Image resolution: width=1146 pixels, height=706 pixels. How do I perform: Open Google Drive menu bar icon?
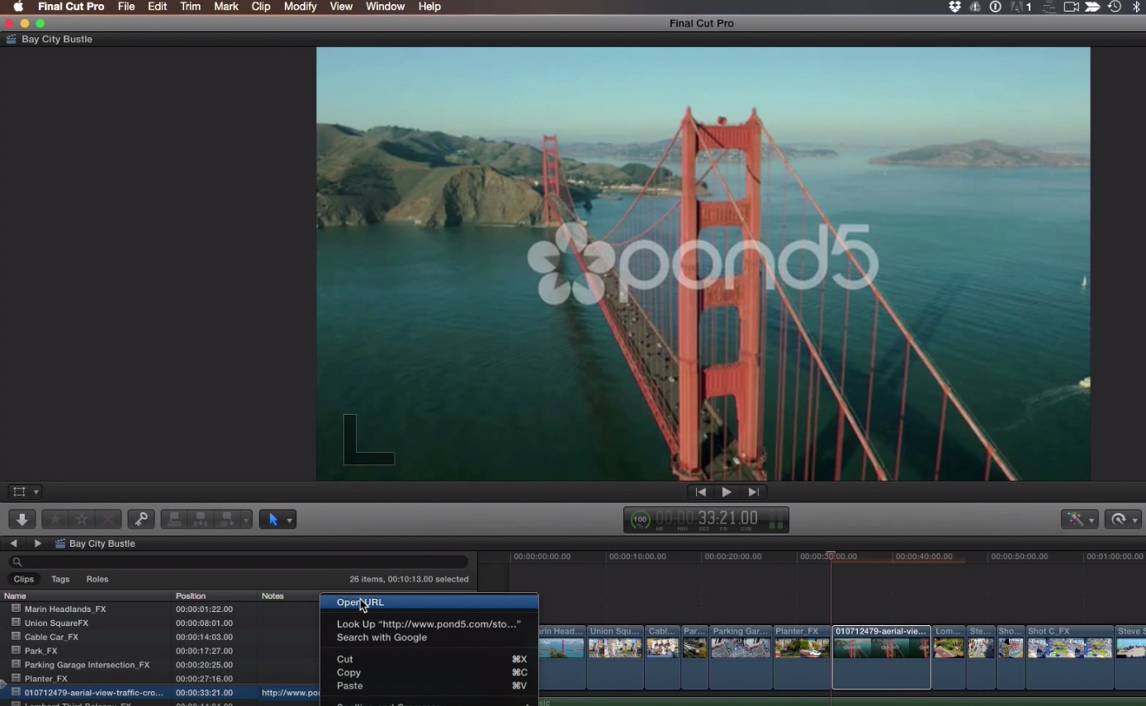[975, 7]
